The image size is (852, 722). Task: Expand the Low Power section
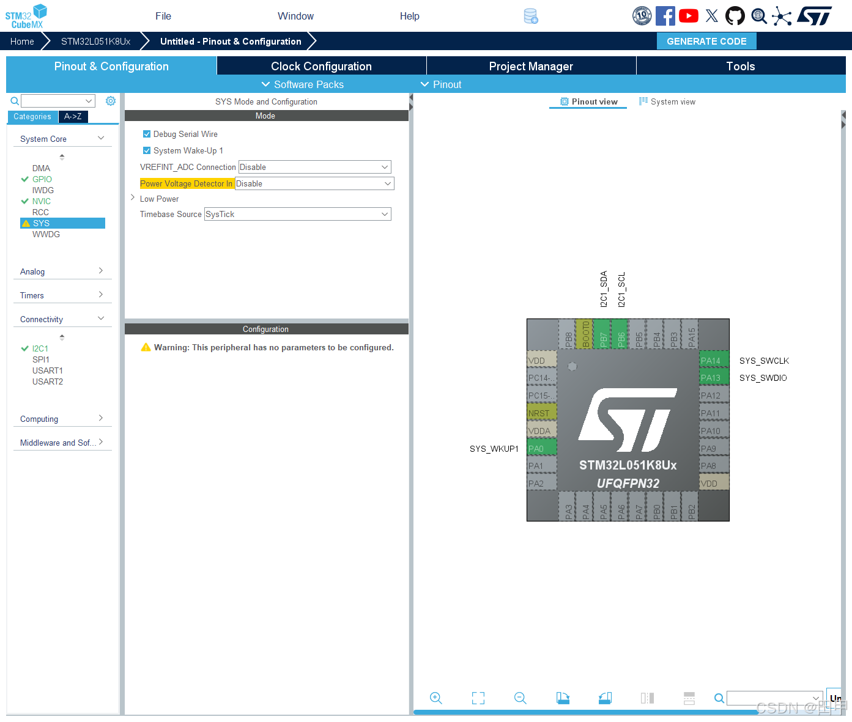click(133, 198)
